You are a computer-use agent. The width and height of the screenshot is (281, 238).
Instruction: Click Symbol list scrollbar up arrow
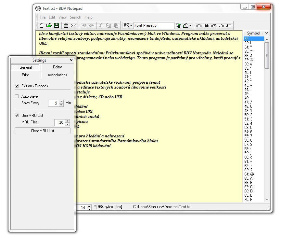pos(267,39)
